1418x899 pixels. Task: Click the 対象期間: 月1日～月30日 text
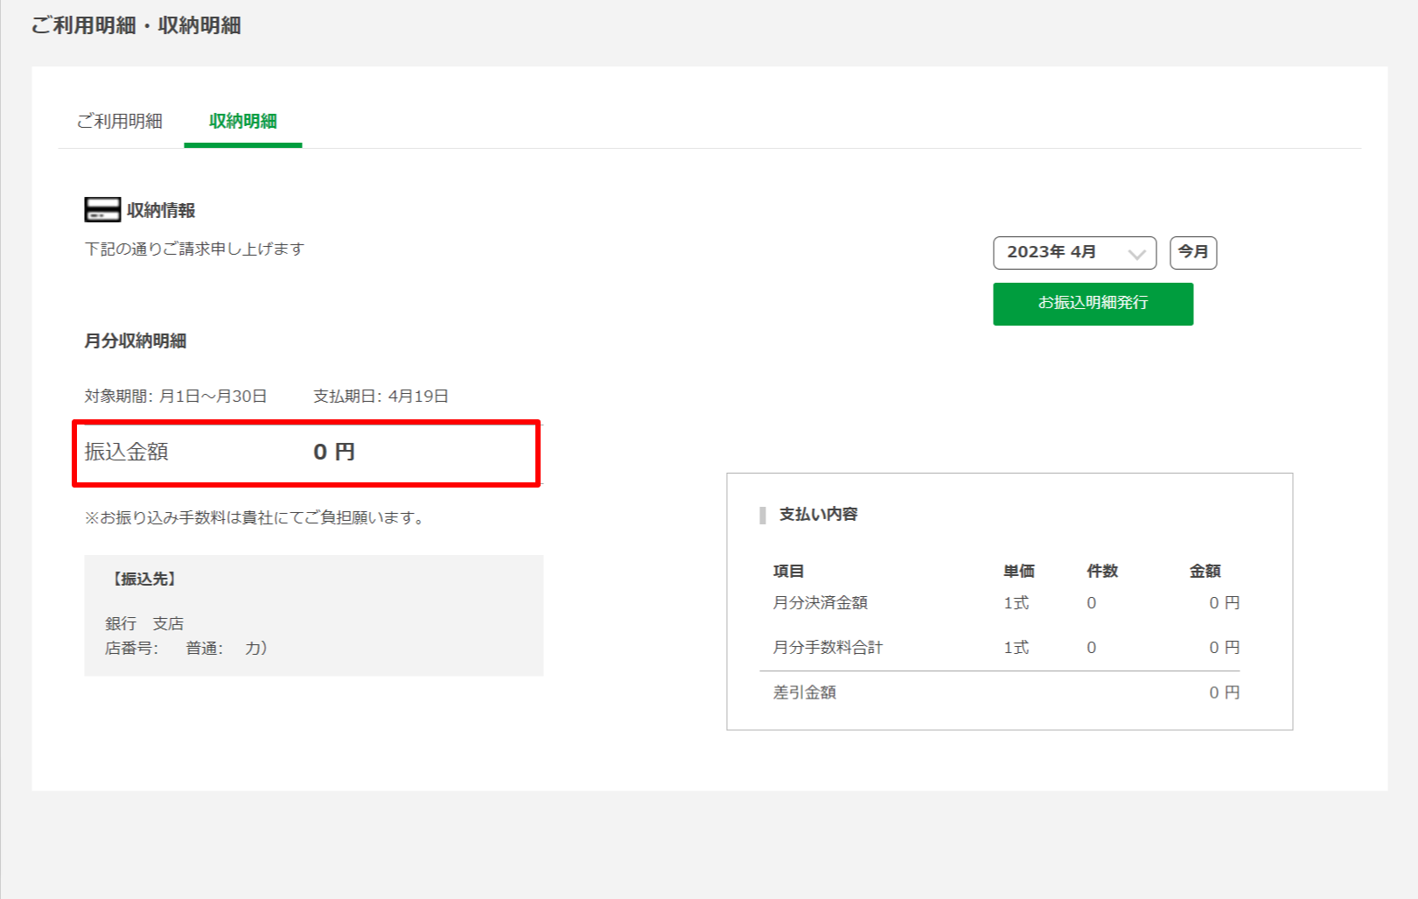[x=176, y=396]
